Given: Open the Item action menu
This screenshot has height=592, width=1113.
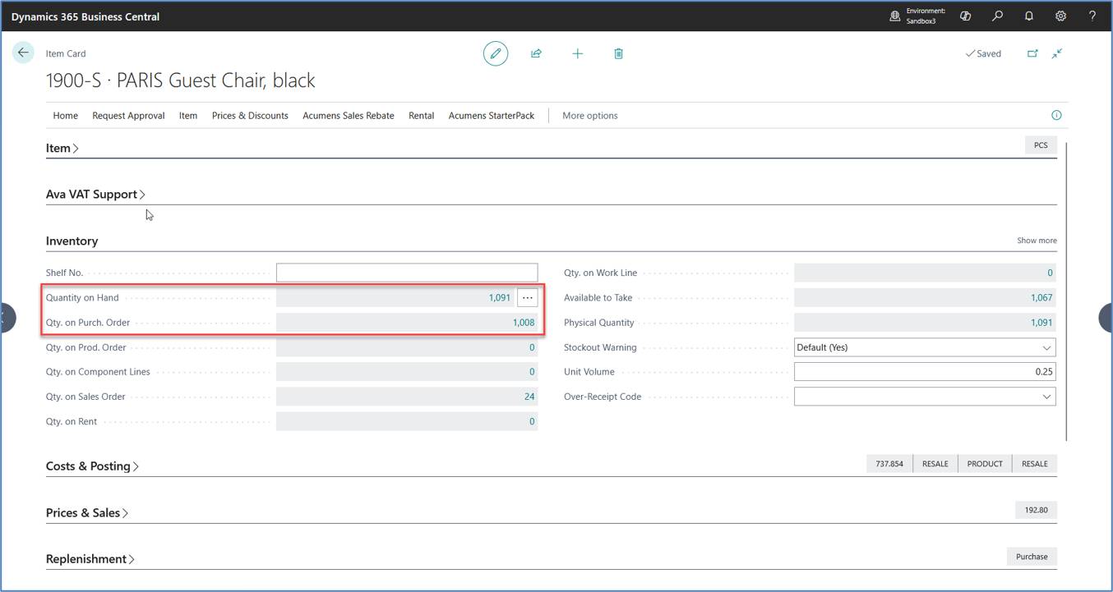Looking at the screenshot, I should 188,116.
